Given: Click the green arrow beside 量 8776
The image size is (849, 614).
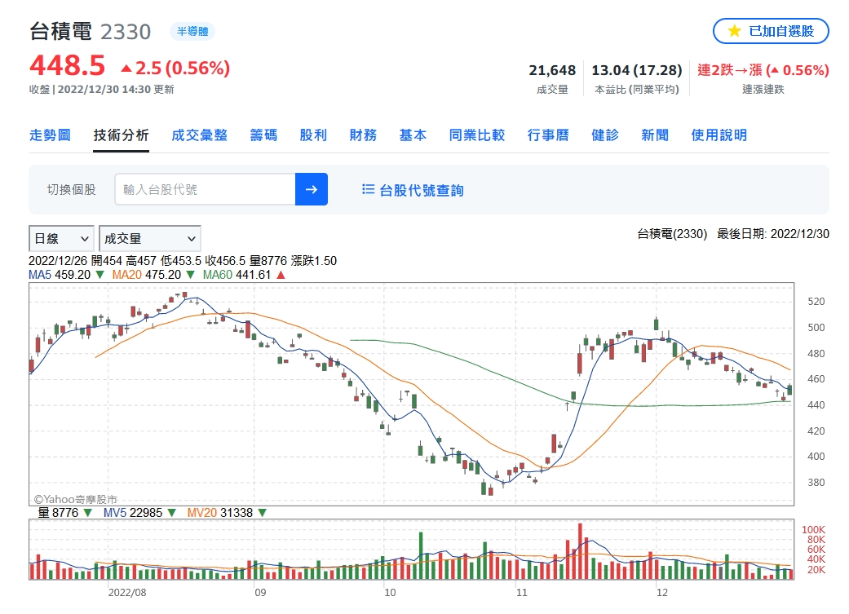Looking at the screenshot, I should coord(88,512).
